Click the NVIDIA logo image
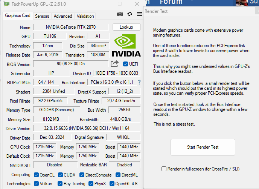Screen dimensions: 259x189 (x=126, y=45)
